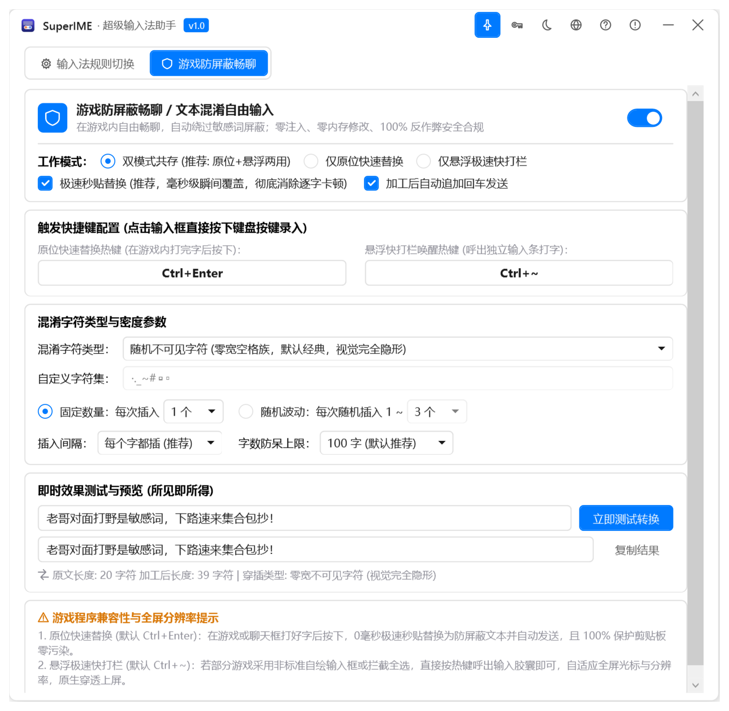Click the test text input box
Screen dimensions: 729x711
(x=305, y=518)
